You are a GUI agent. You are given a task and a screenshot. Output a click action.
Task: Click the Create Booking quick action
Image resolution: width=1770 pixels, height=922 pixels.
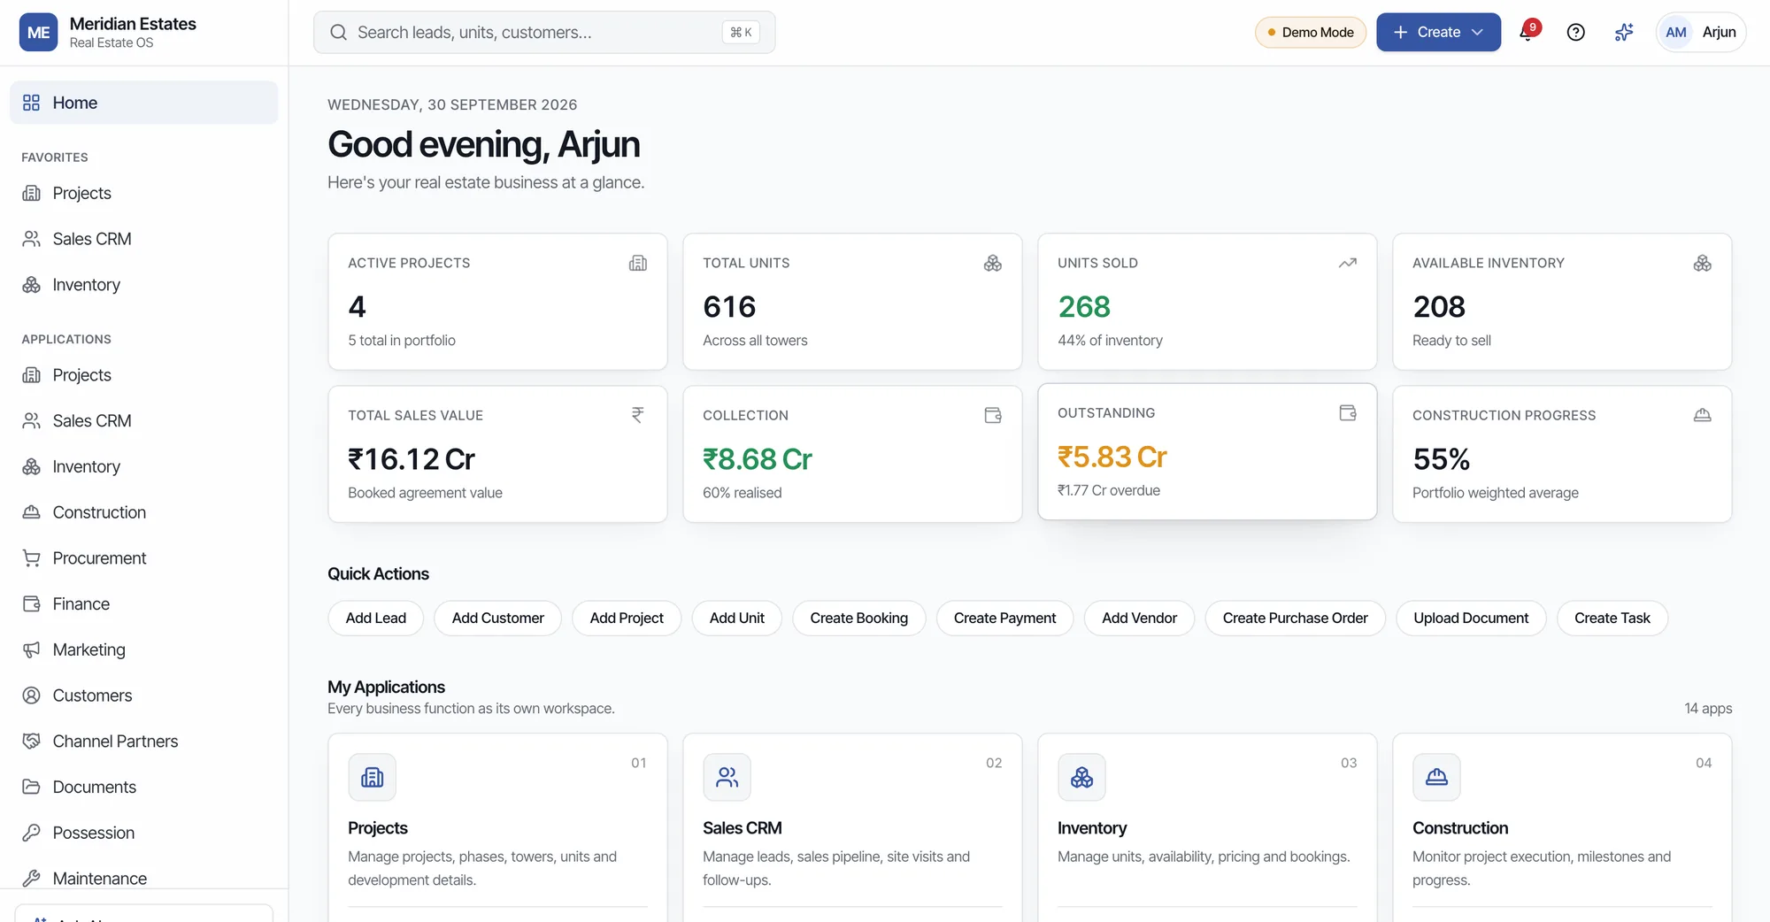tap(859, 618)
